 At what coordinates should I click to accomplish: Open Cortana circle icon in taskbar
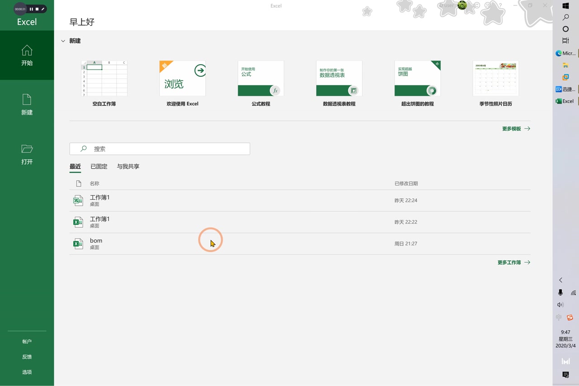(565, 29)
